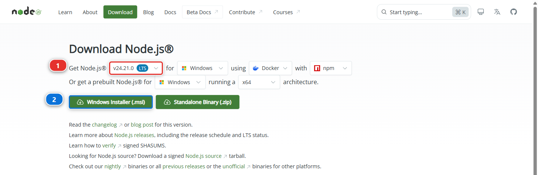Click the 'Download Node.js®' heading text
This screenshot has width=538, height=175.
[x=121, y=49]
